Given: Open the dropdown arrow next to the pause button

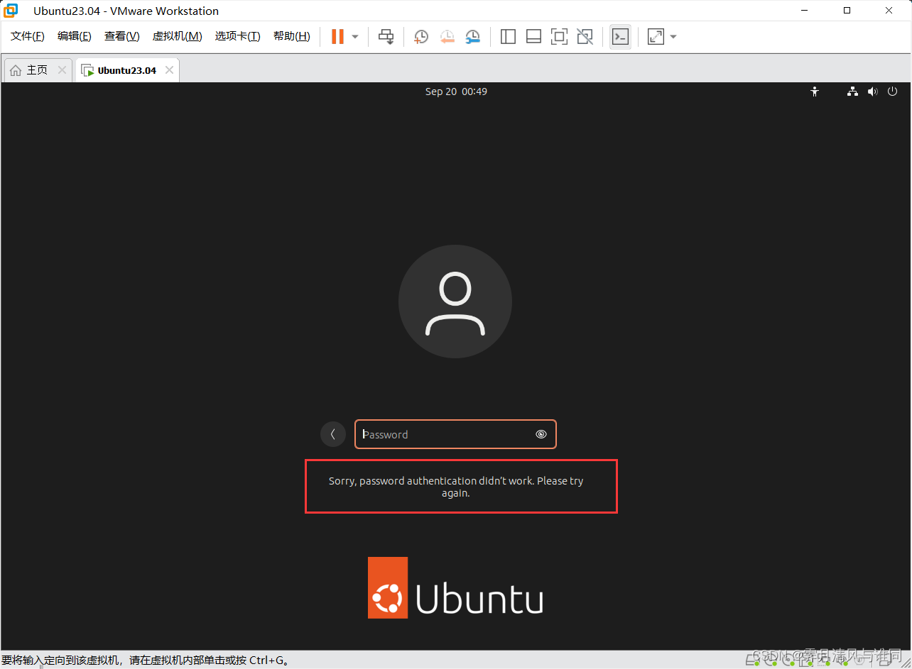Looking at the screenshot, I should point(355,36).
